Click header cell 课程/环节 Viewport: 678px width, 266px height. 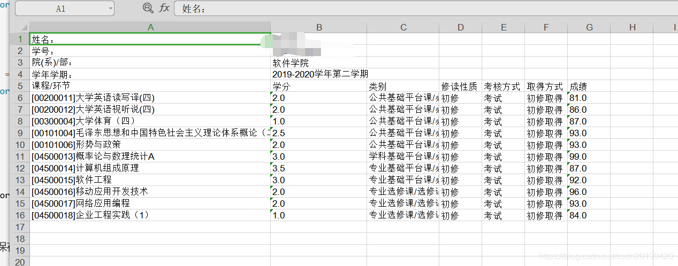coord(150,86)
